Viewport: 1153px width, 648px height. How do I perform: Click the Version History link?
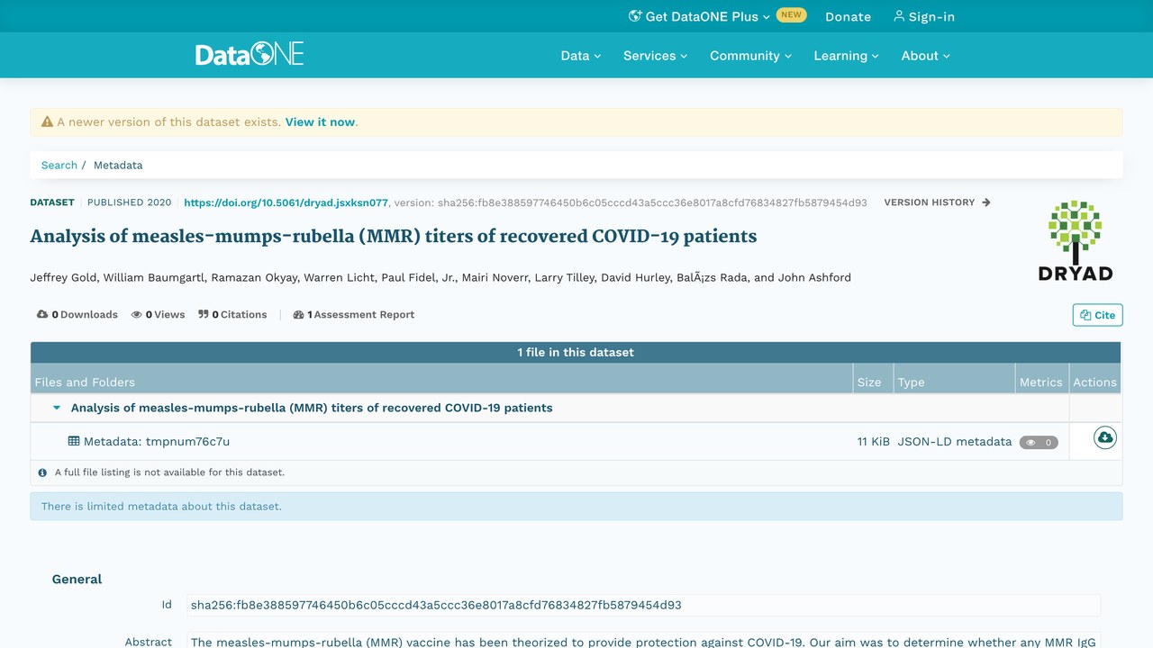[x=937, y=202]
